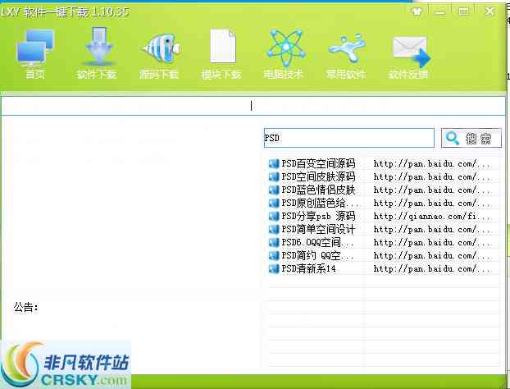Screen dimensions: 510x389
Task: Click the pan.baidu.com URL for PSD空间皮肤源码
Action: pos(433,176)
